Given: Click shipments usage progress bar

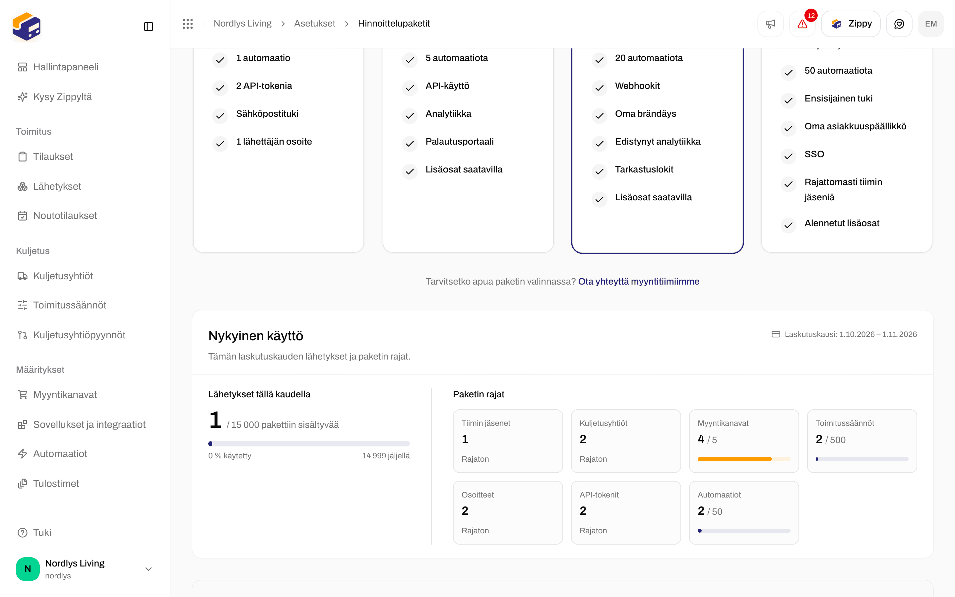Looking at the screenshot, I should click(309, 444).
